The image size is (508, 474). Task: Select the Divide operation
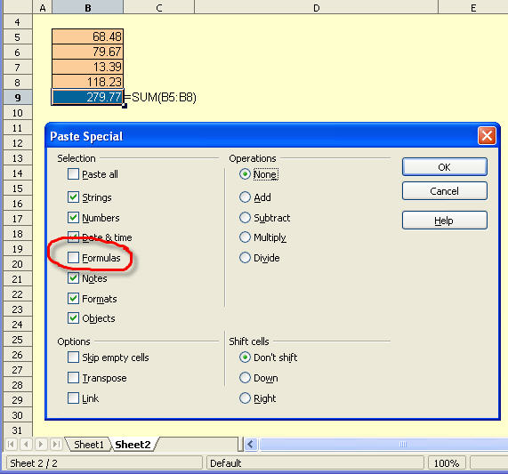245,258
